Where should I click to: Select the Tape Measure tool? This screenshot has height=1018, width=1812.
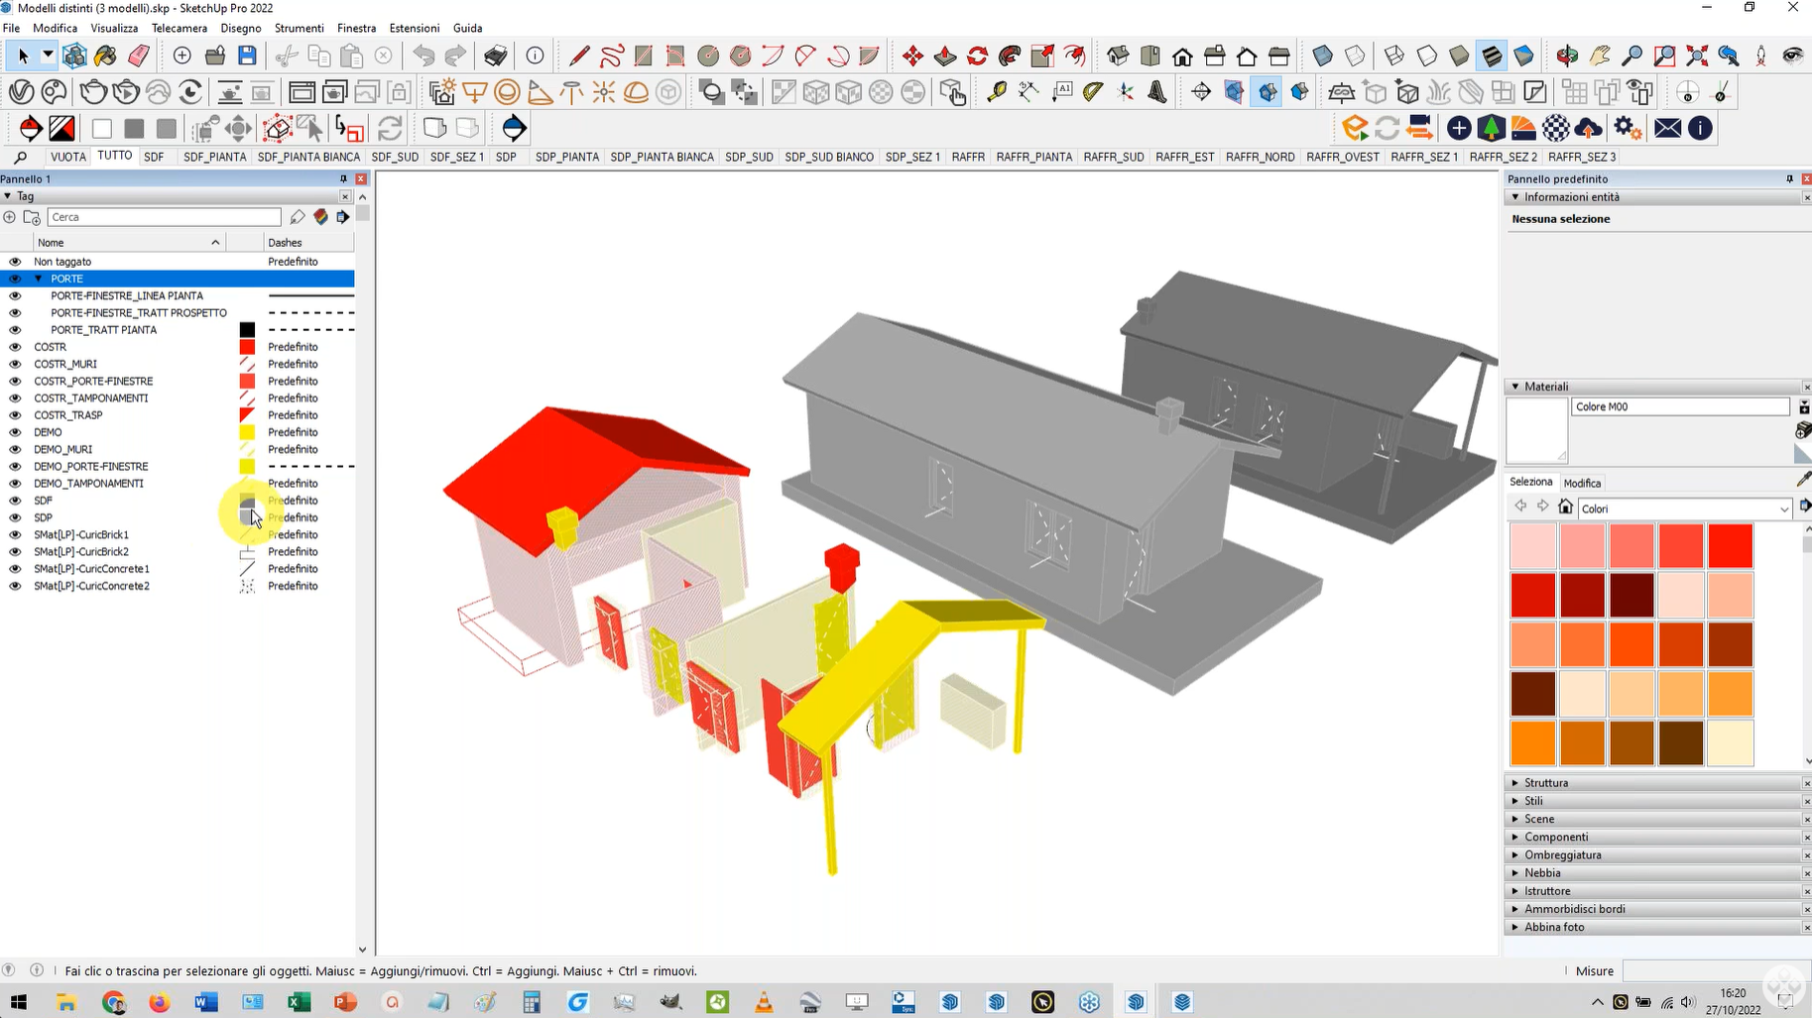(996, 92)
